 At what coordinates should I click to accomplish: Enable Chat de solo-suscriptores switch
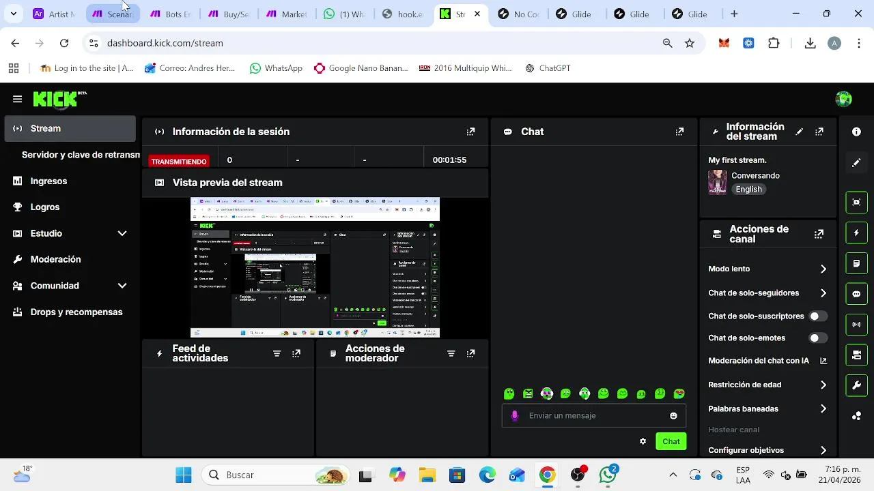coord(818,316)
